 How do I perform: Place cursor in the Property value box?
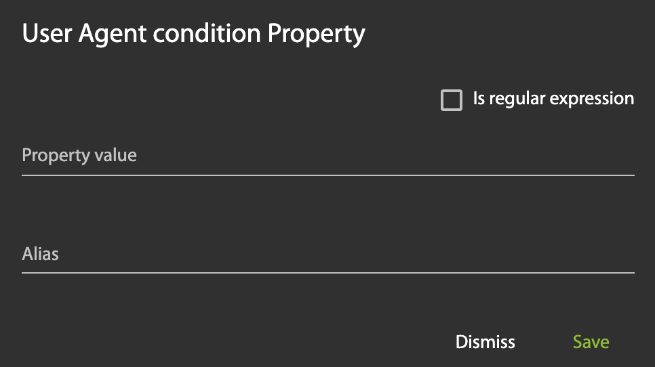tap(327, 156)
